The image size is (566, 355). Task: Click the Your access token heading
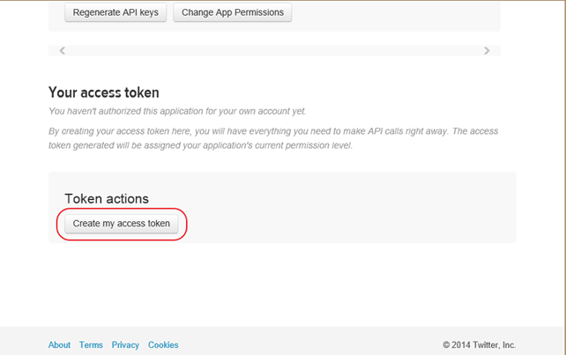103,92
